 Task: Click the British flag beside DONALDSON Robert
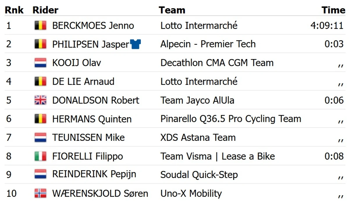tap(40, 100)
